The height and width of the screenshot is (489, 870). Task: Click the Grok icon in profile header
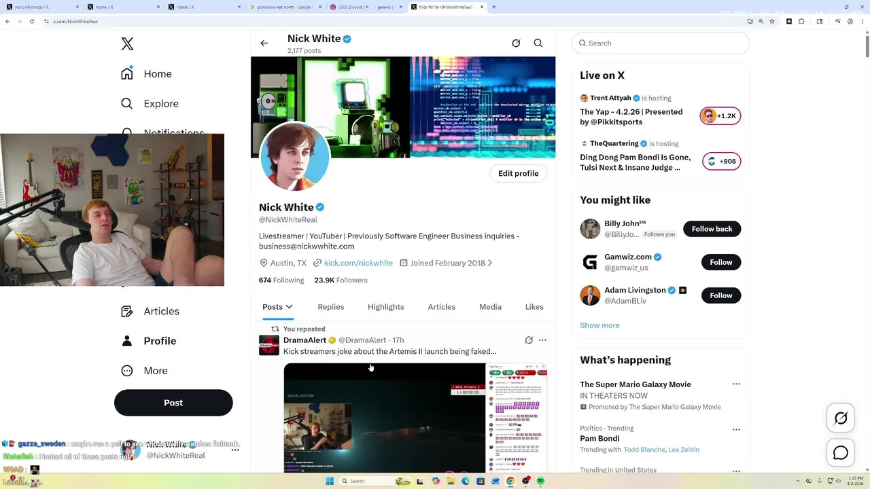(516, 43)
